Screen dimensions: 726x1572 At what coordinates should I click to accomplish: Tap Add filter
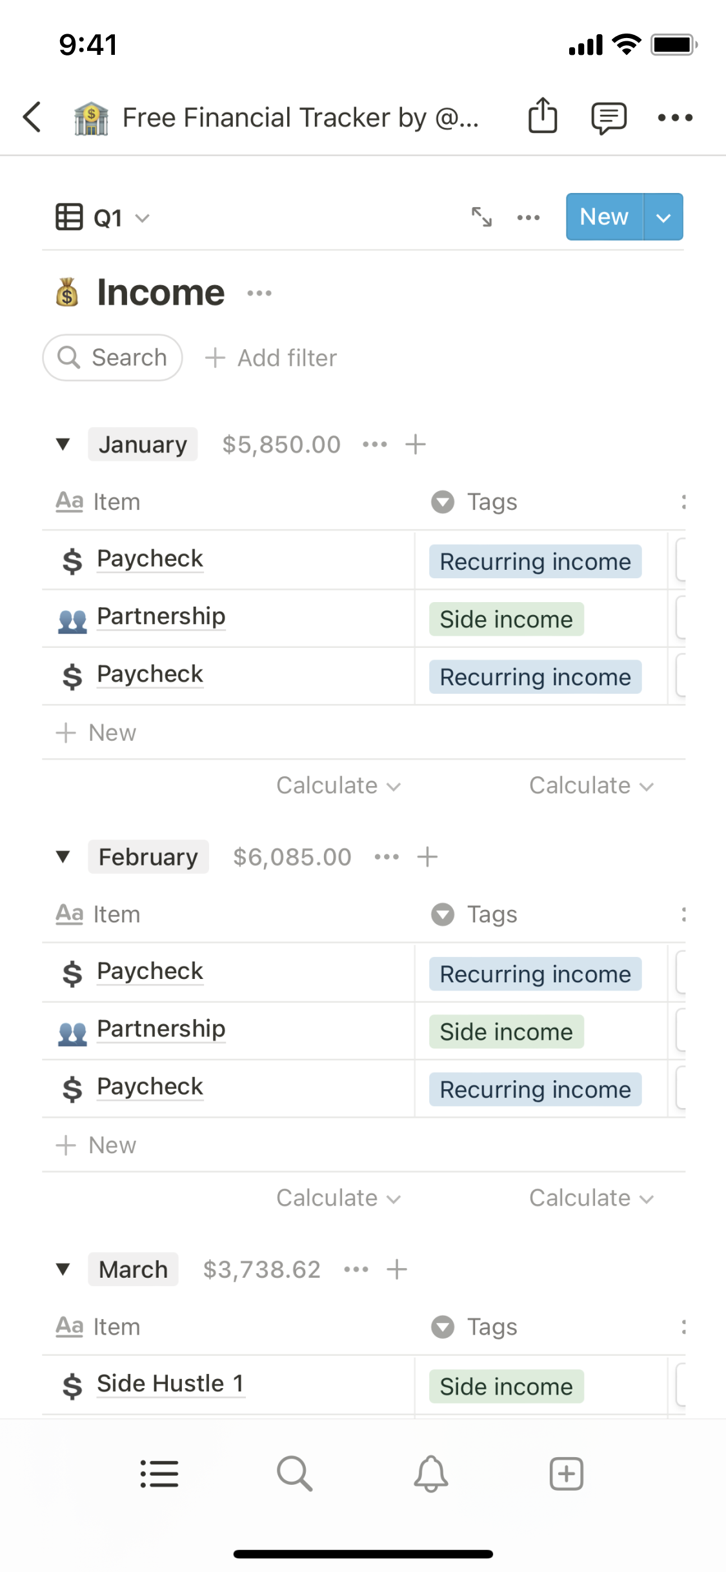pyautogui.click(x=271, y=358)
